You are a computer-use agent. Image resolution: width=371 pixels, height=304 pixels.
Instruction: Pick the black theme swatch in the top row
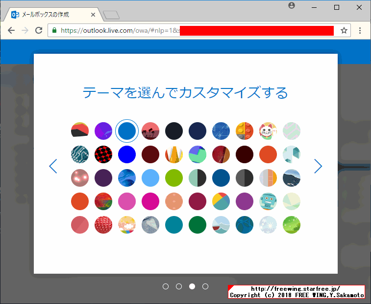[174, 131]
